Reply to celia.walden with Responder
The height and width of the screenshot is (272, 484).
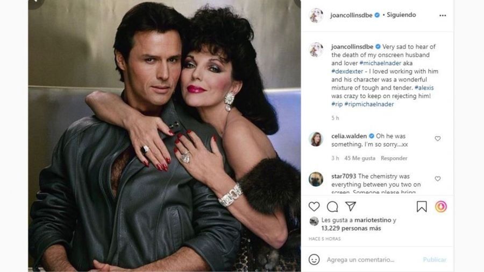(394, 158)
